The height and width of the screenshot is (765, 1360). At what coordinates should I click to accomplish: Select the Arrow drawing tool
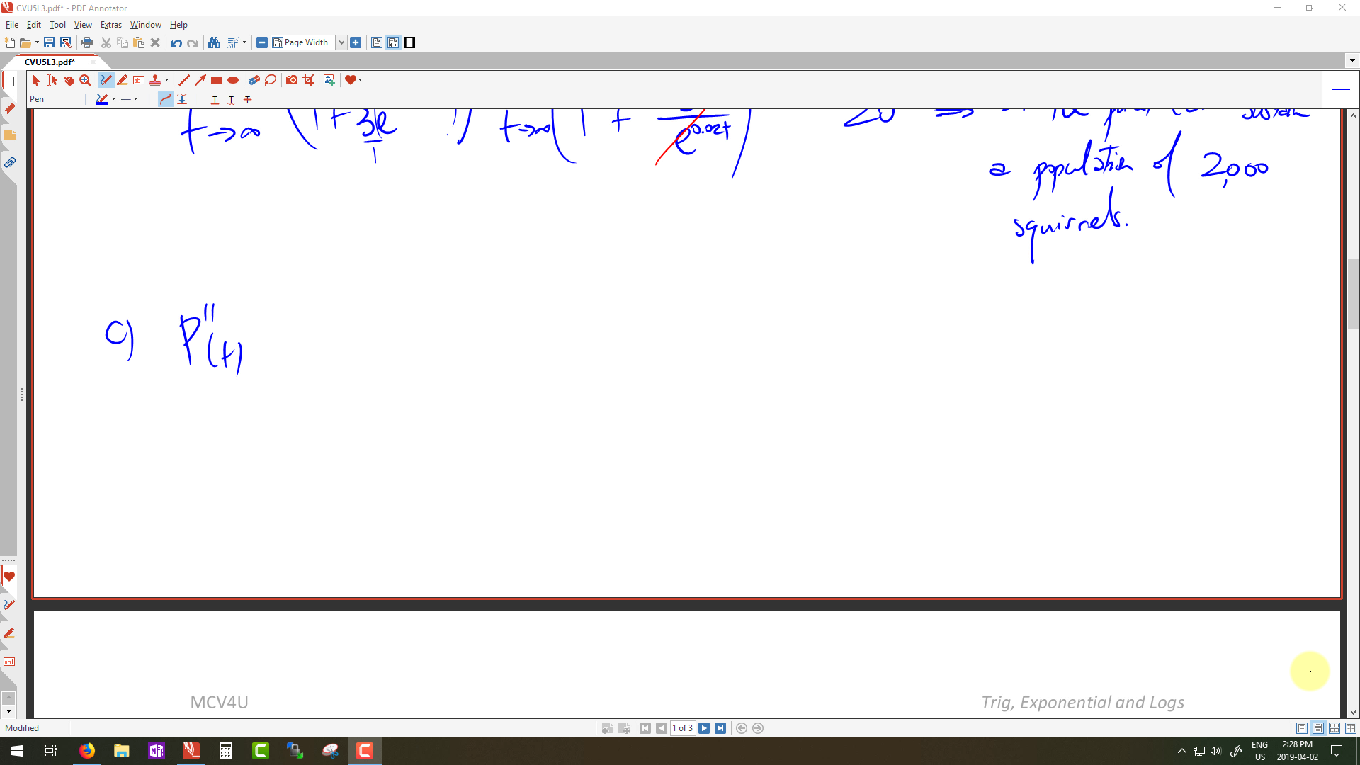click(200, 80)
